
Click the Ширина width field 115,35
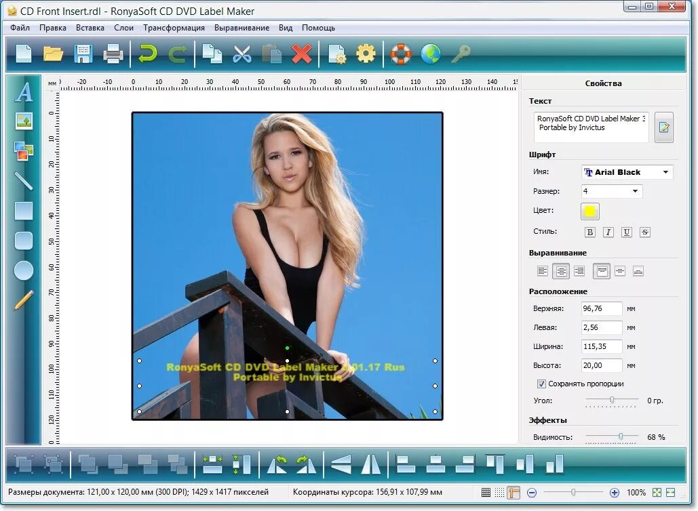point(602,346)
